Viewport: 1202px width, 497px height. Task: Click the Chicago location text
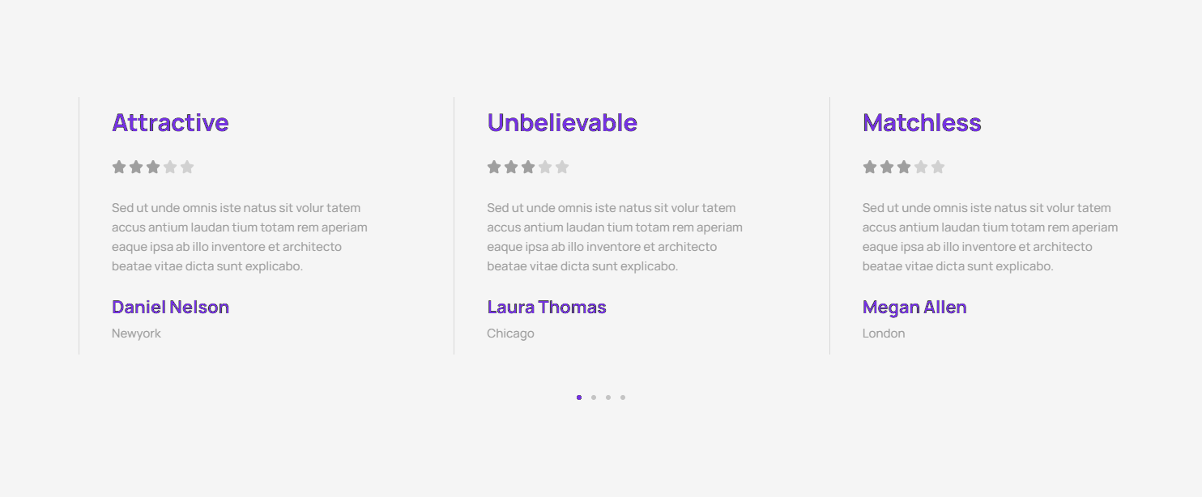tap(510, 333)
